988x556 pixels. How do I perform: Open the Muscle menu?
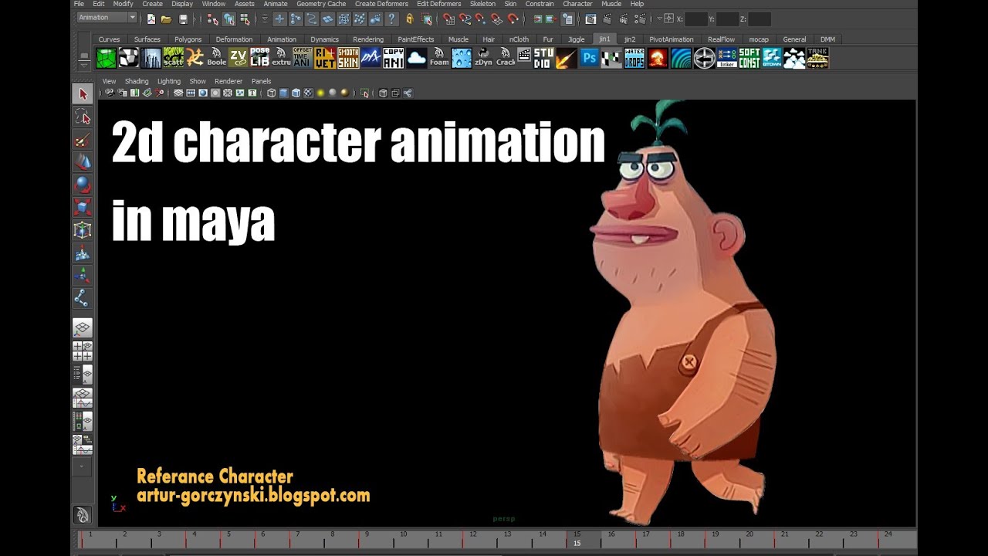click(x=611, y=4)
